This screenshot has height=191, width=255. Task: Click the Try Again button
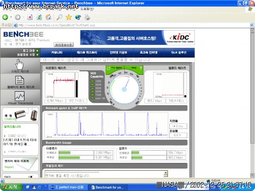[115, 68]
